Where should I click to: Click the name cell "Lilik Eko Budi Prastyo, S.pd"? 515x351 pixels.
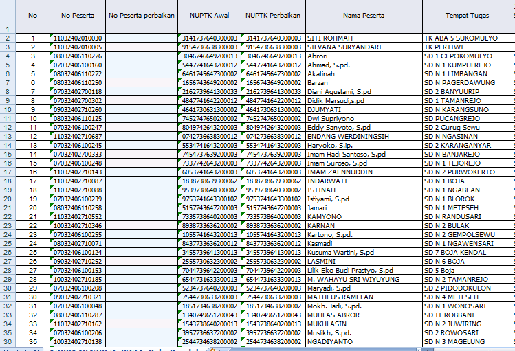click(364, 271)
